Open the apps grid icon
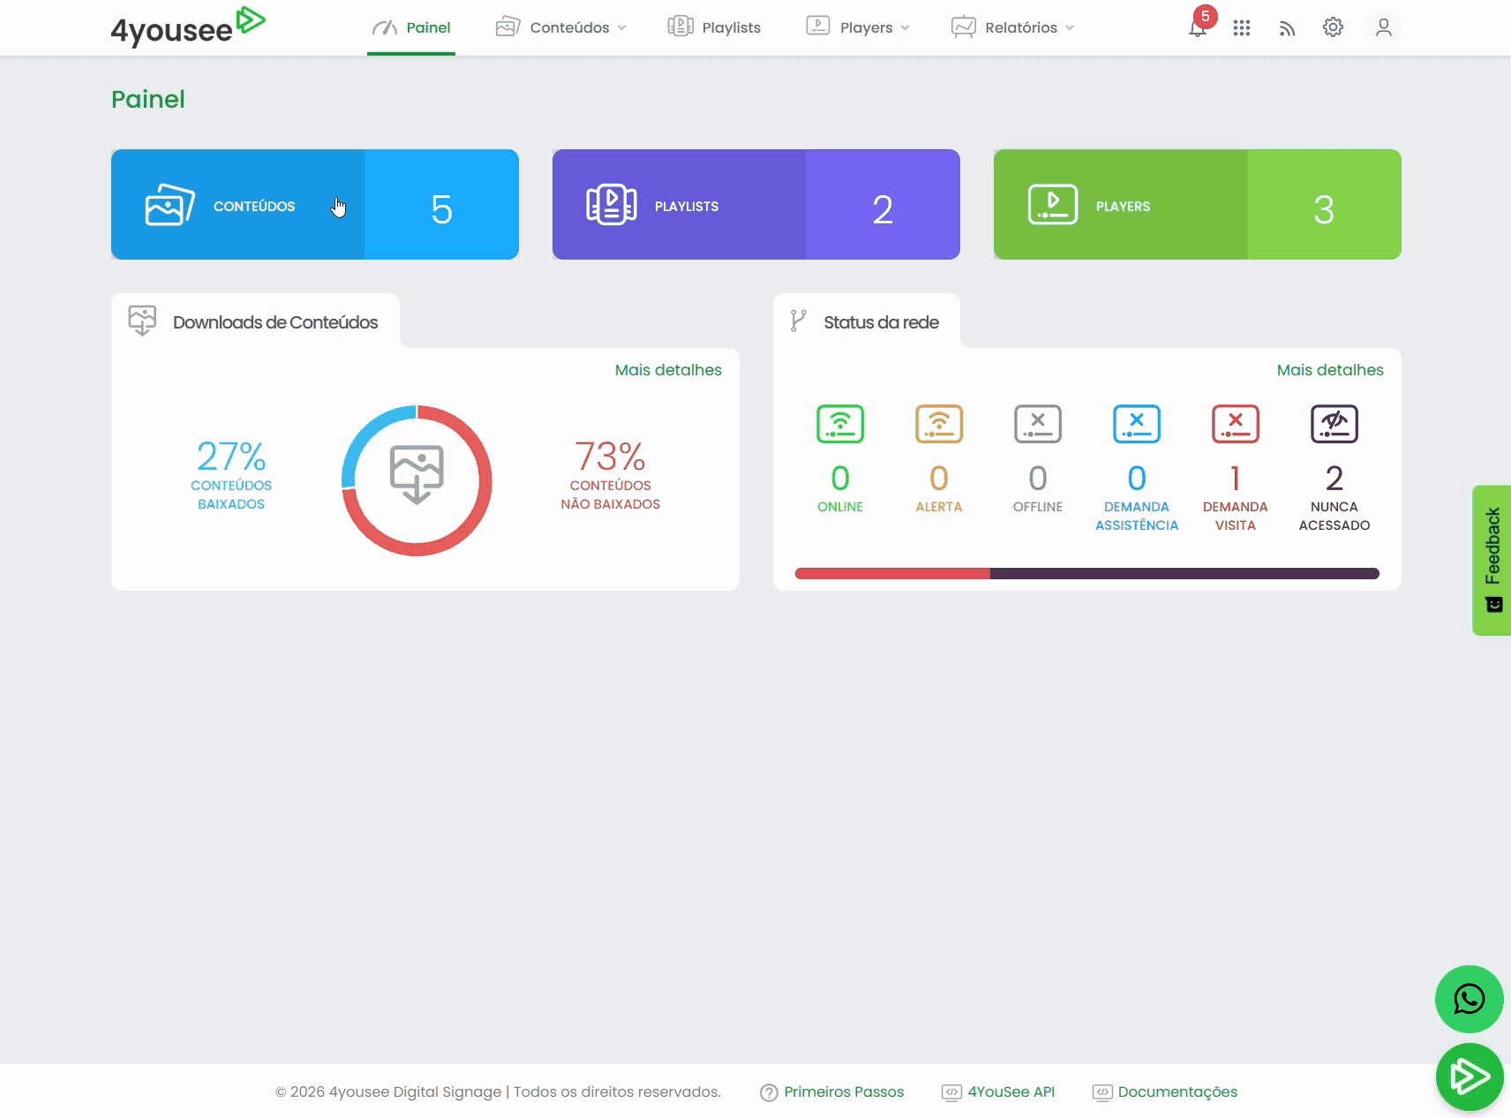The width and height of the screenshot is (1511, 1118). [1242, 28]
